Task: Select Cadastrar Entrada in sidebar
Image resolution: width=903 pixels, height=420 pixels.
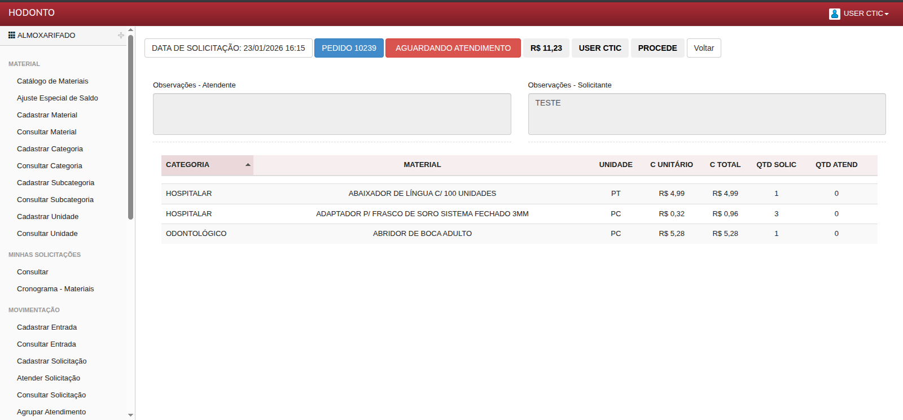Action: 47,327
